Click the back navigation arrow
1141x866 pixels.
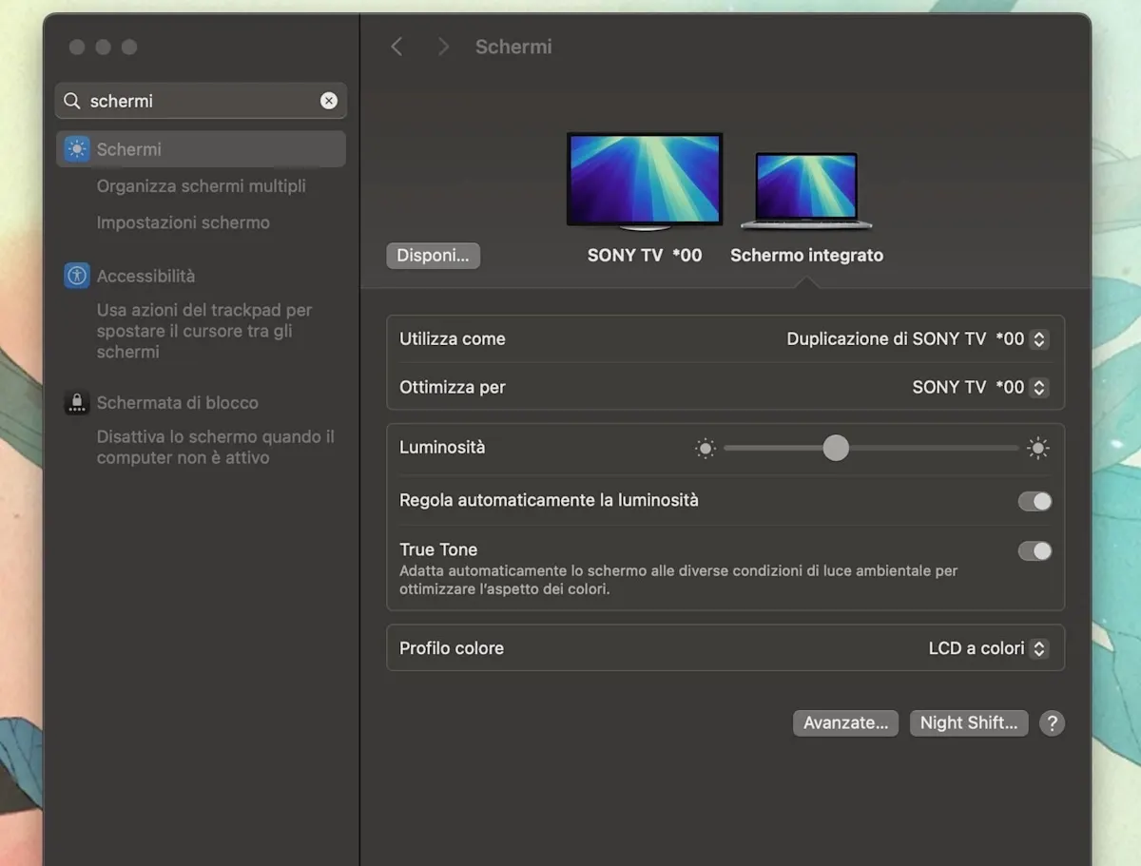(x=396, y=46)
